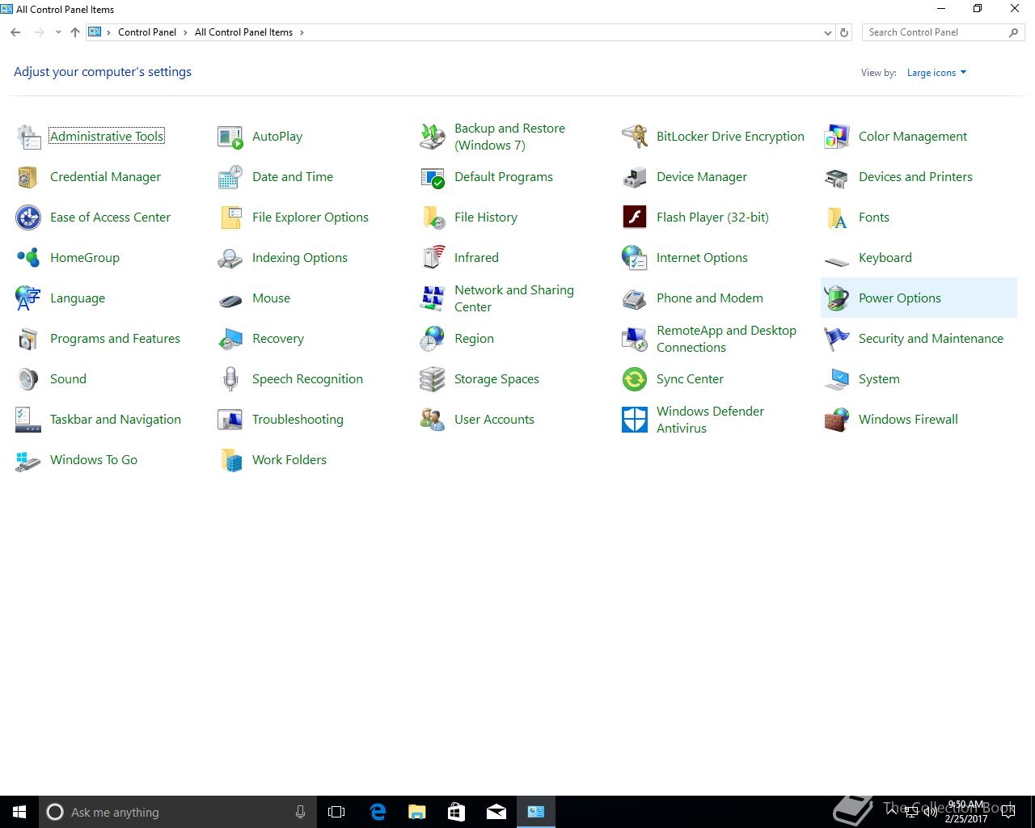Click the Cortana Ask me anything box
This screenshot has height=828, width=1035.
click(x=177, y=812)
